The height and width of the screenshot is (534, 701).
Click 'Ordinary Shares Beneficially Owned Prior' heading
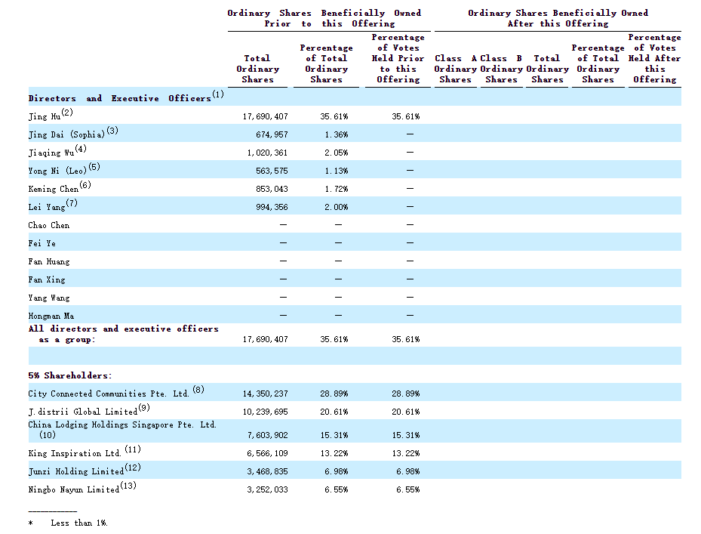(324, 18)
